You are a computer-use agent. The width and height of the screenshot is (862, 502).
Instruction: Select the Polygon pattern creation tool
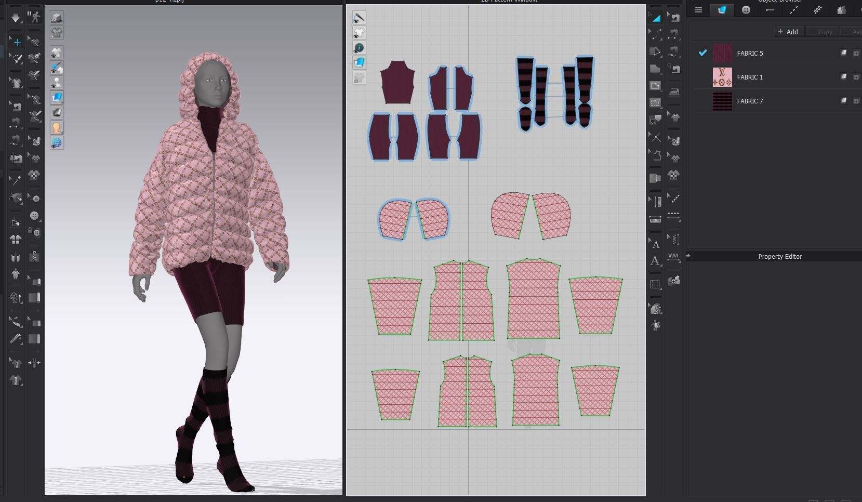pos(656,51)
